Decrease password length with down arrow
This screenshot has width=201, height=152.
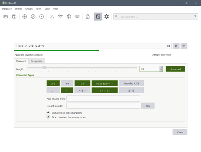point(161,70)
